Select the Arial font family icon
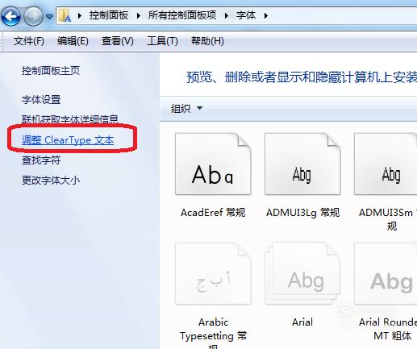Image resolution: width=417 pixels, height=349 pixels. (x=302, y=273)
